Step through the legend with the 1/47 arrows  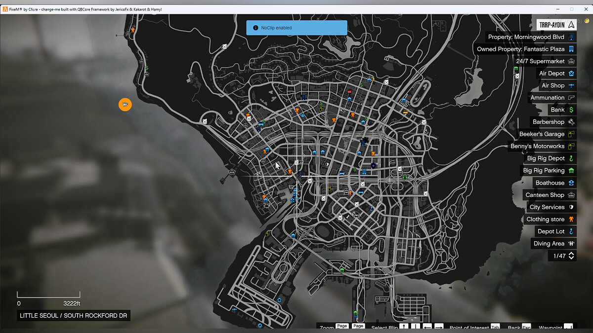(x=571, y=256)
